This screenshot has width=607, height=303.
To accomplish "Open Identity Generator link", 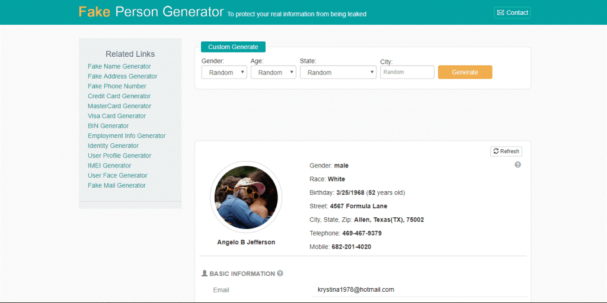I will [x=113, y=146].
